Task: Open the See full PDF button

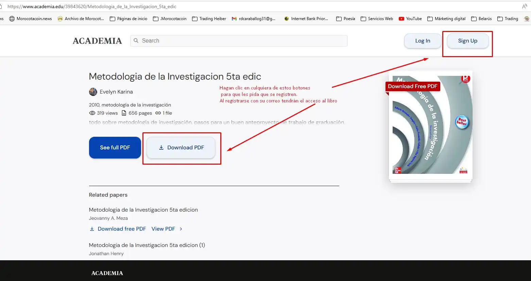Action: pyautogui.click(x=115, y=148)
